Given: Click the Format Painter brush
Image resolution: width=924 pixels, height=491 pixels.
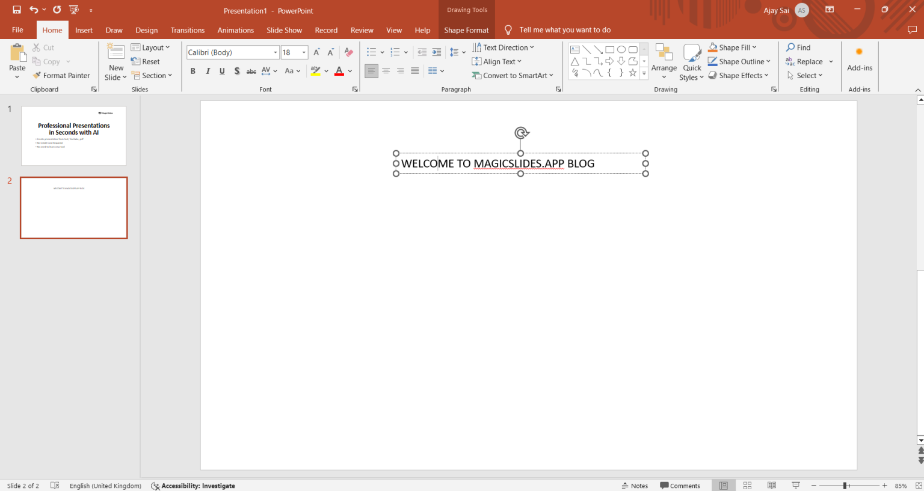Looking at the screenshot, I should click(x=61, y=76).
